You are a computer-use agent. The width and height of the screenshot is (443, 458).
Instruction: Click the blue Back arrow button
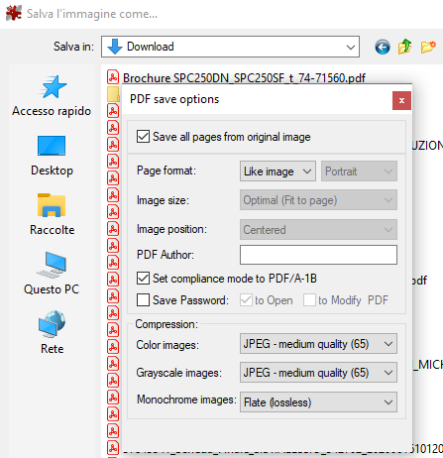383,47
